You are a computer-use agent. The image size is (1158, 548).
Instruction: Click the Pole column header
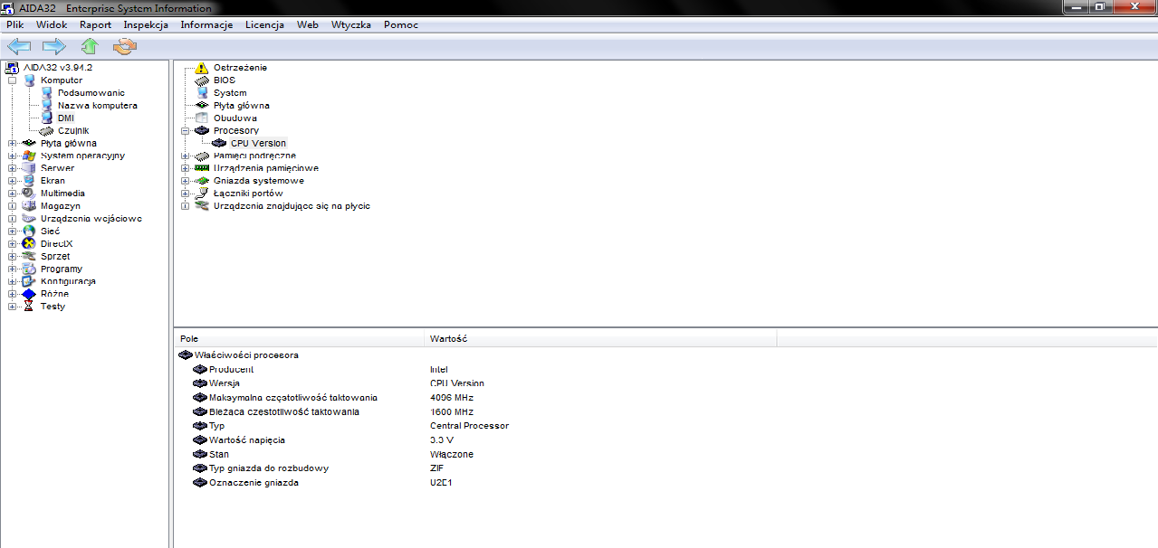(x=300, y=339)
